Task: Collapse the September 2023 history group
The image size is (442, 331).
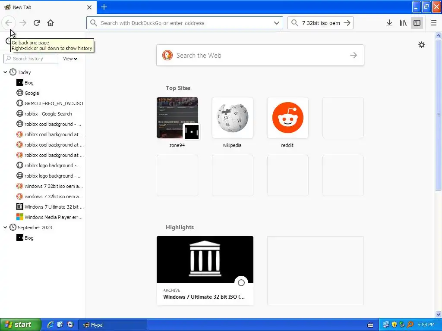Action: [x=5, y=227]
